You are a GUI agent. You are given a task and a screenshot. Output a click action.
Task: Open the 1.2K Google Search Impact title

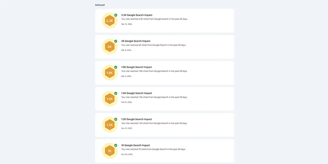(136, 119)
